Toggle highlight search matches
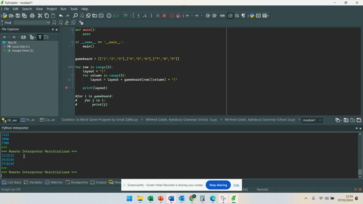The width and height of the screenshot is (363, 204). coord(67,23)
